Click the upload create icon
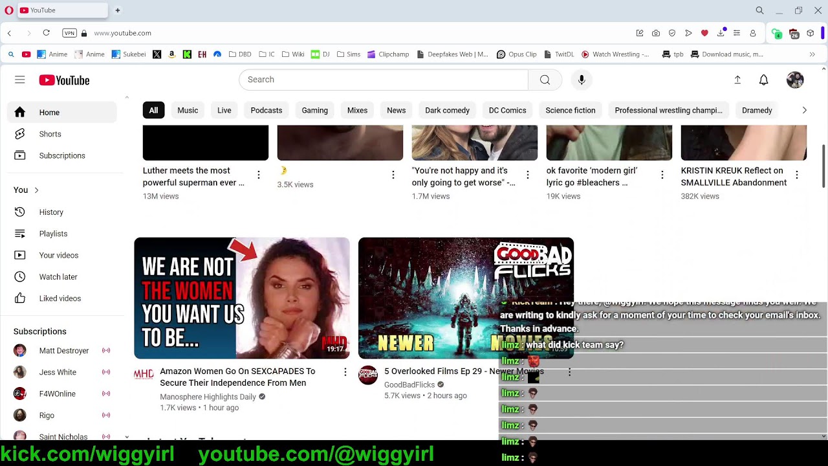The image size is (828, 466). coord(737,80)
